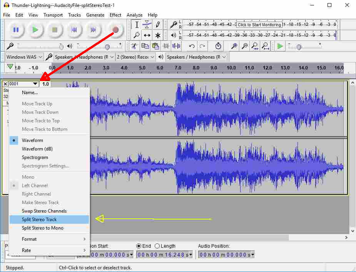
Task: Click the Cut scissors icon
Action: 134,46
